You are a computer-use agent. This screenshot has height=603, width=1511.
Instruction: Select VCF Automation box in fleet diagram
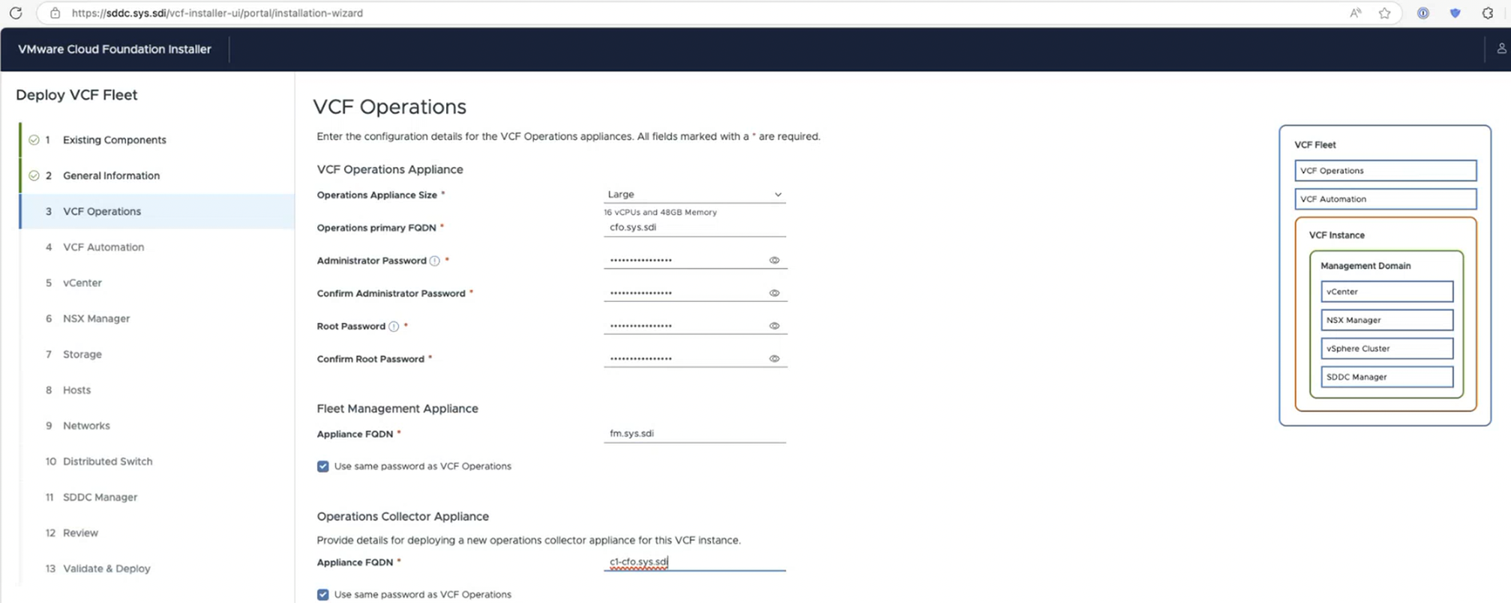point(1386,199)
